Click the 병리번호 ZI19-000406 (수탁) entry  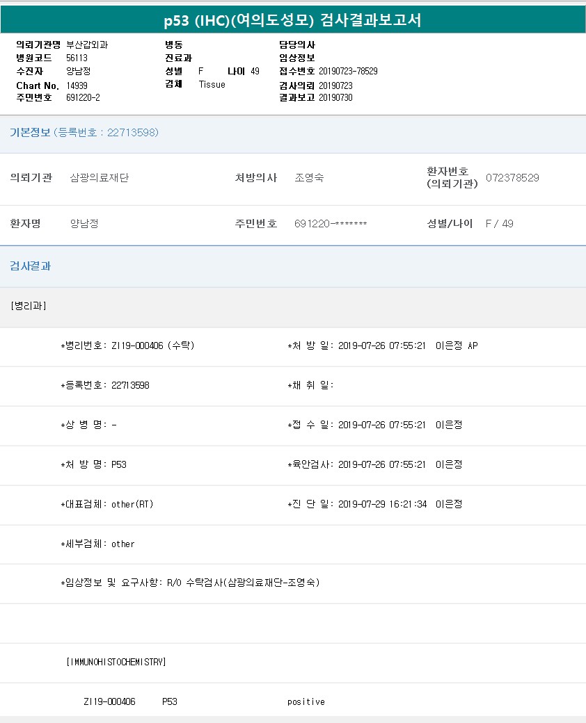click(152, 346)
